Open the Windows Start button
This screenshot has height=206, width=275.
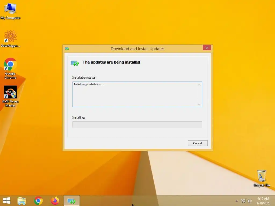point(7,201)
